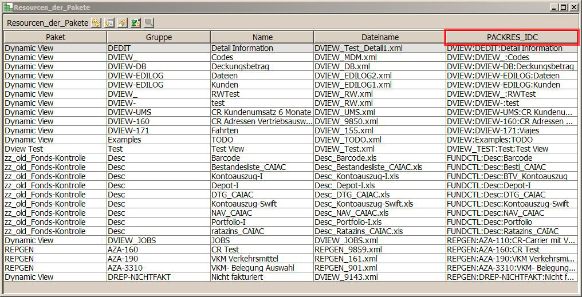
Task: Click the refresh icon in the toolbar
Action: click(x=96, y=23)
